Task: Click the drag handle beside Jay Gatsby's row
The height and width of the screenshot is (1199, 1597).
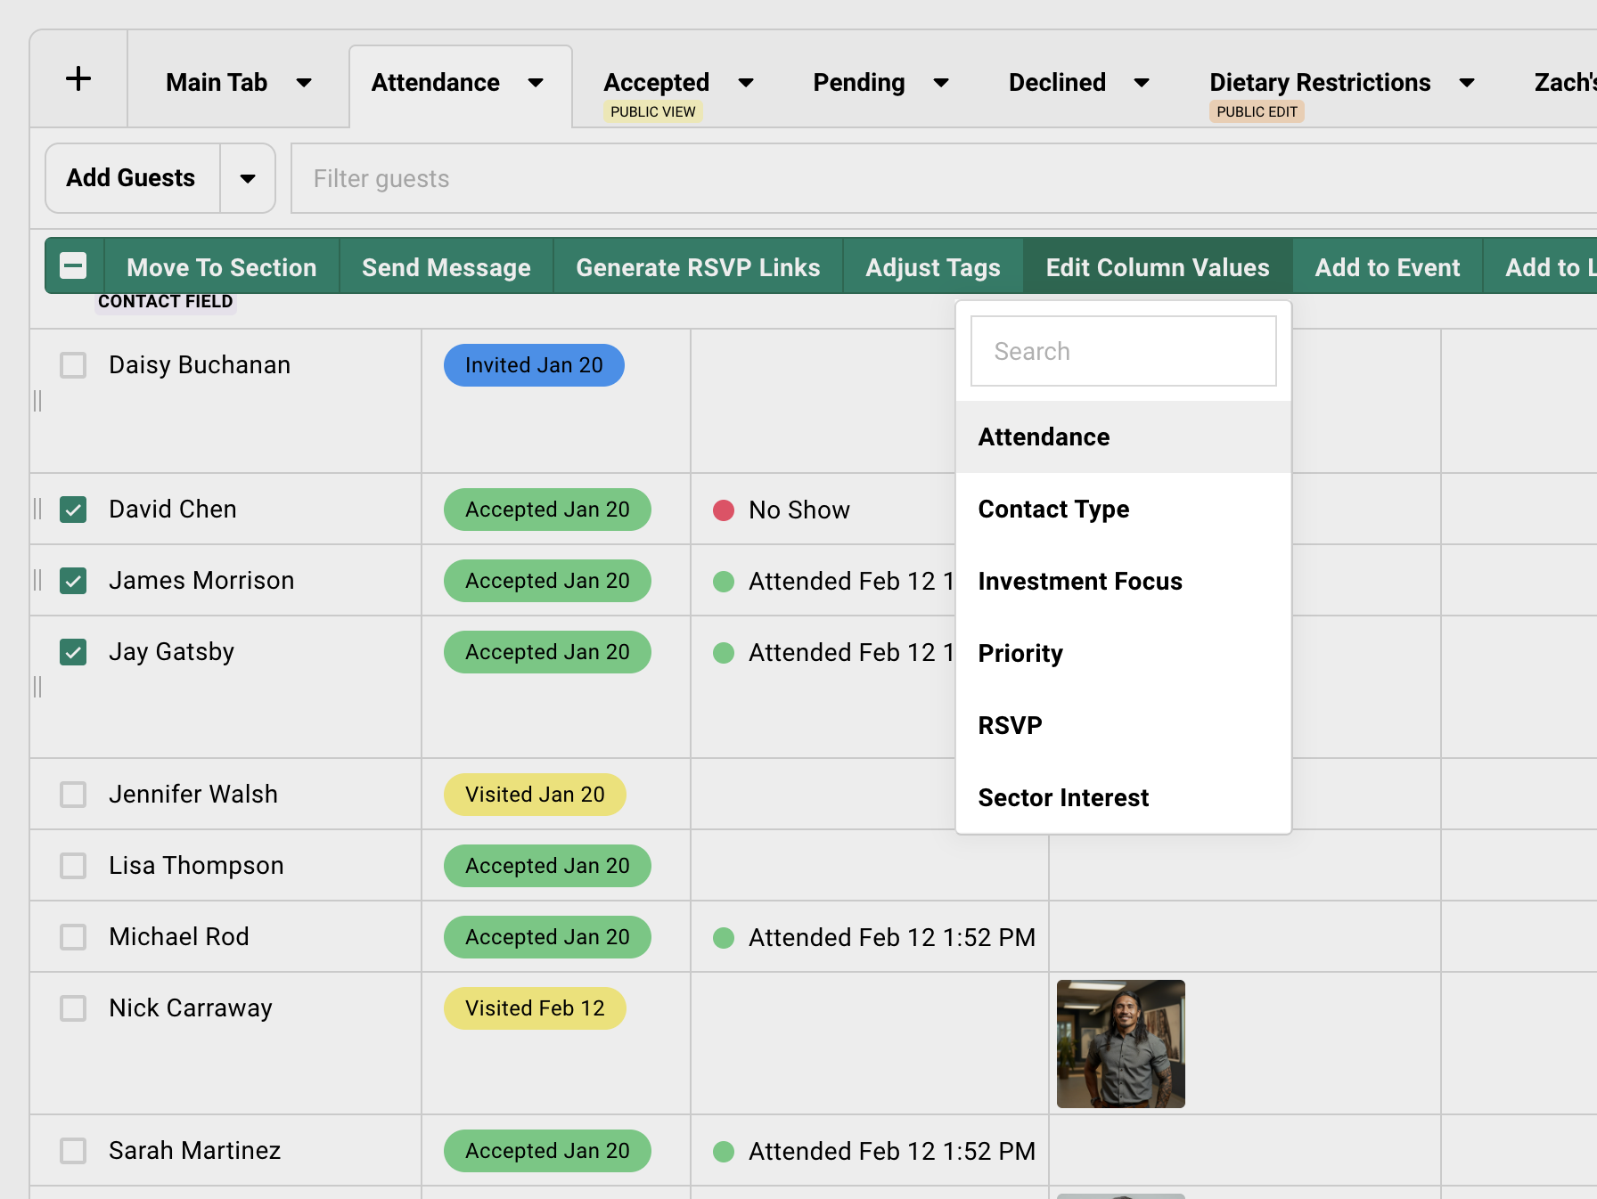Action: point(37,687)
